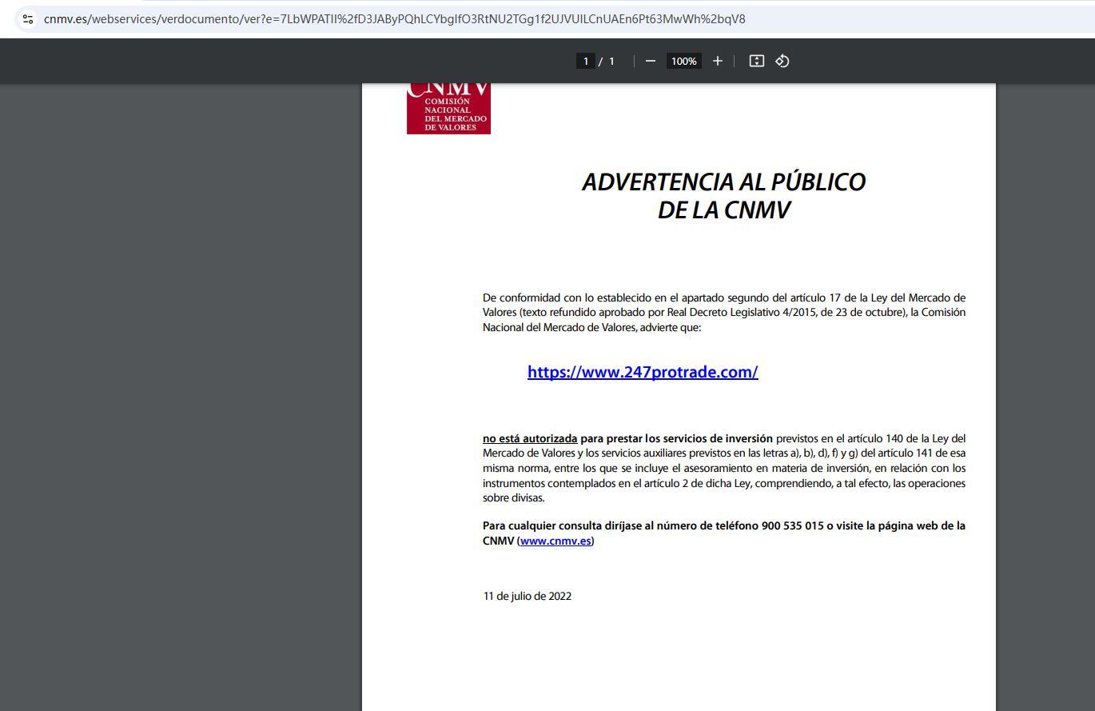The image size is (1095, 711).
Task: Rotate the document counterclockwise
Action: (x=782, y=61)
